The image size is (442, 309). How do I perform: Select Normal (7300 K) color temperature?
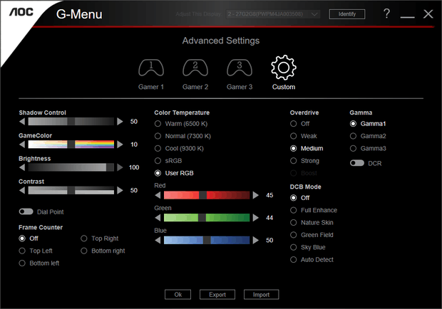pyautogui.click(x=183, y=136)
